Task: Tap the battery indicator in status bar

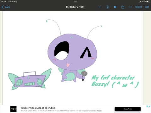Action: tap(148, 2)
